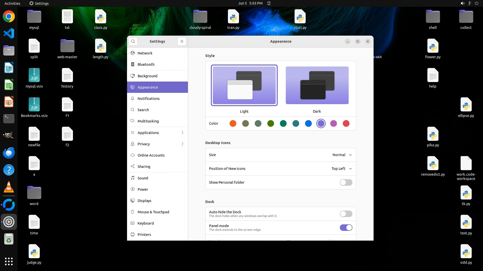Click the Activities button
This screenshot has height=271, width=483.
click(12, 3)
